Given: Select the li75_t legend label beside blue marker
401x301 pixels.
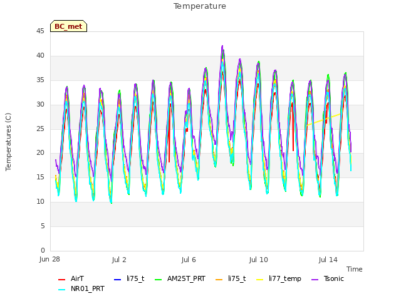Looking at the screenshot, I should pos(135,278).
